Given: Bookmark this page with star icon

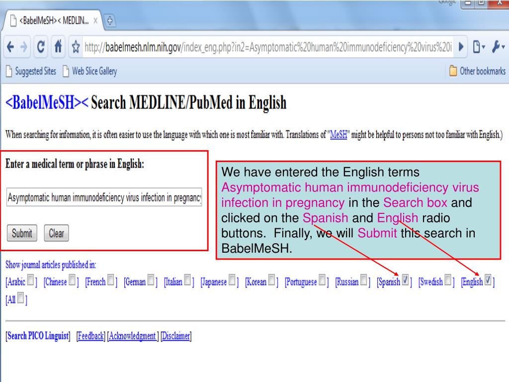Looking at the screenshot, I should pyautogui.click(x=76, y=47).
